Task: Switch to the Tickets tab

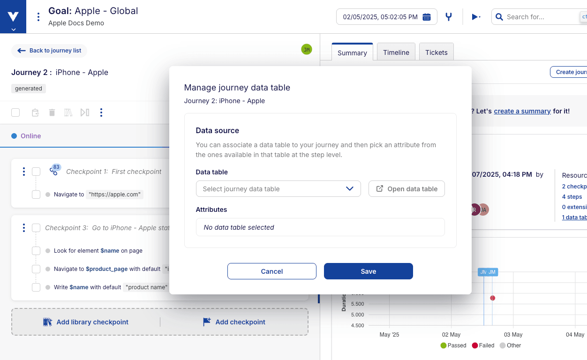Action: click(x=436, y=52)
